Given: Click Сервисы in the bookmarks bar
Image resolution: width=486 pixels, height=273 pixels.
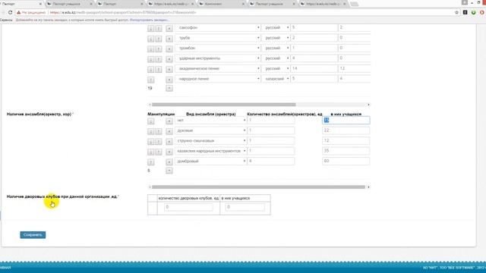Looking at the screenshot, I should pos(6,20).
